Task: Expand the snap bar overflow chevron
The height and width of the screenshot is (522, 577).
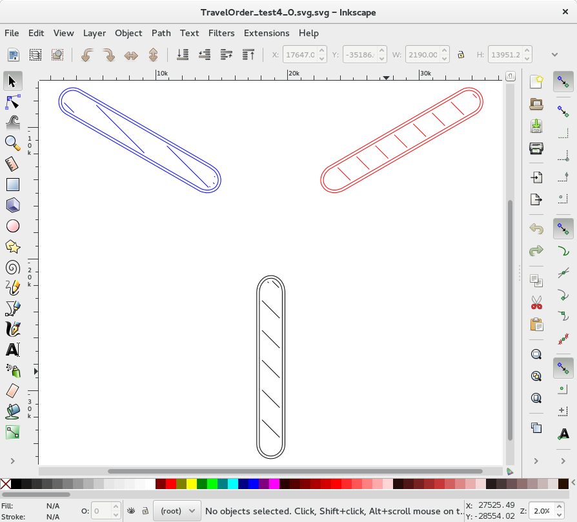Action: [563, 461]
